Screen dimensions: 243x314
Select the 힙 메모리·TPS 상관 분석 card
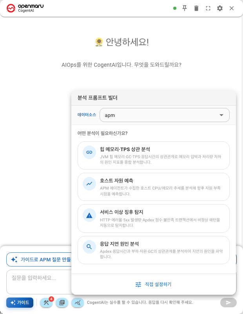tap(153, 155)
